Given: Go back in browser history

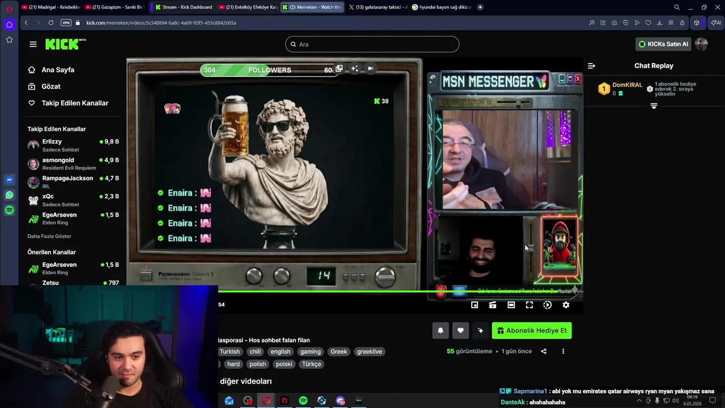Looking at the screenshot, I should pyautogui.click(x=26, y=23).
